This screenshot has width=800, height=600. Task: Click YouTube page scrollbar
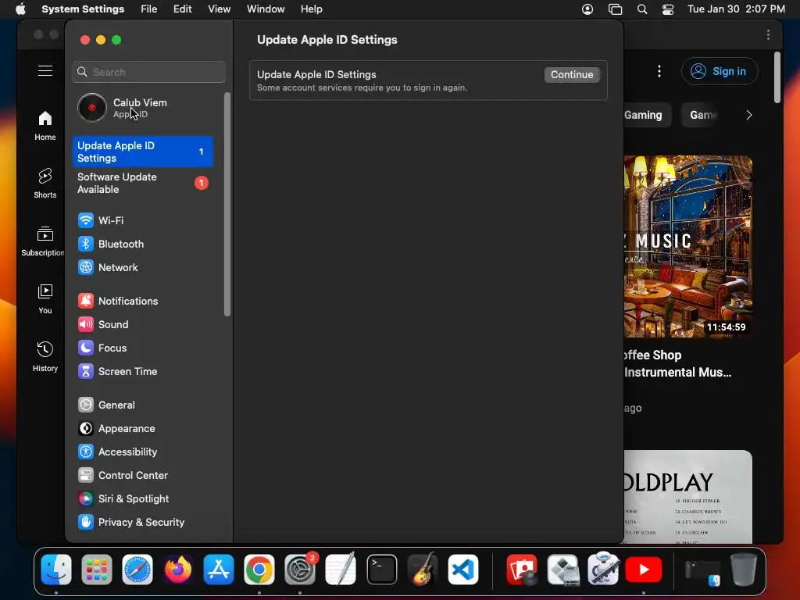[777, 77]
